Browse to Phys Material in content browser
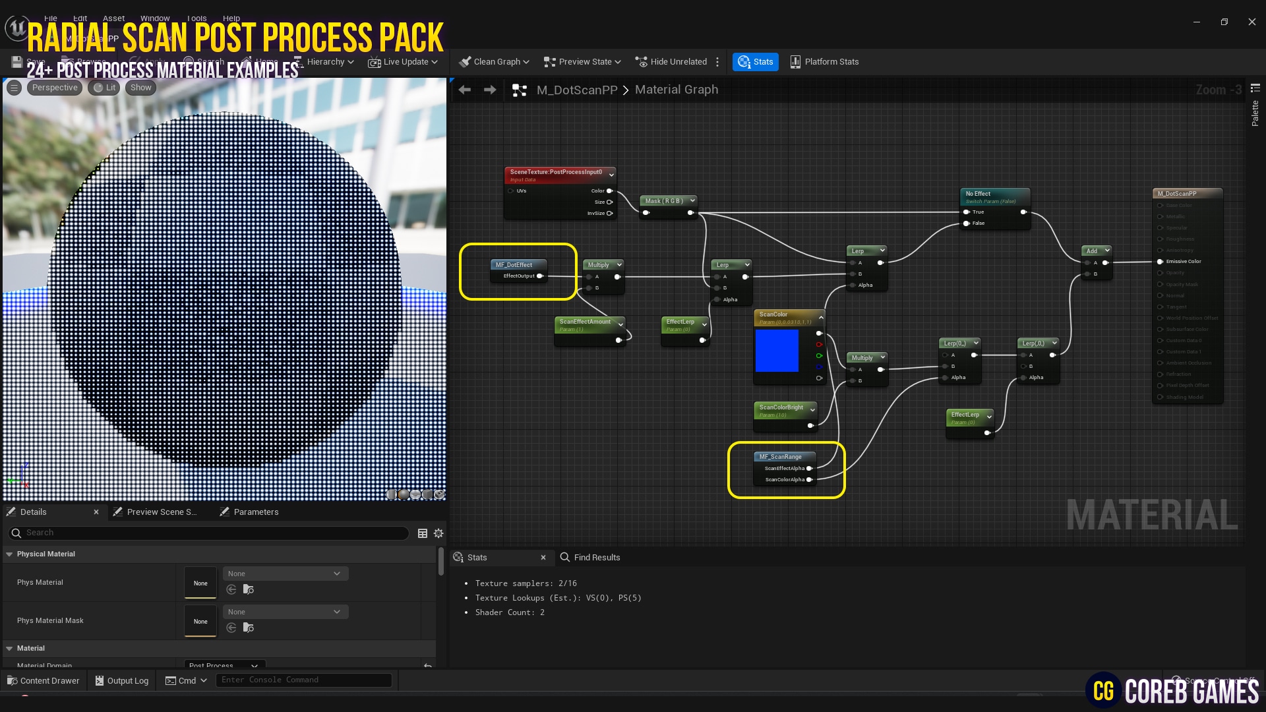 point(249,589)
